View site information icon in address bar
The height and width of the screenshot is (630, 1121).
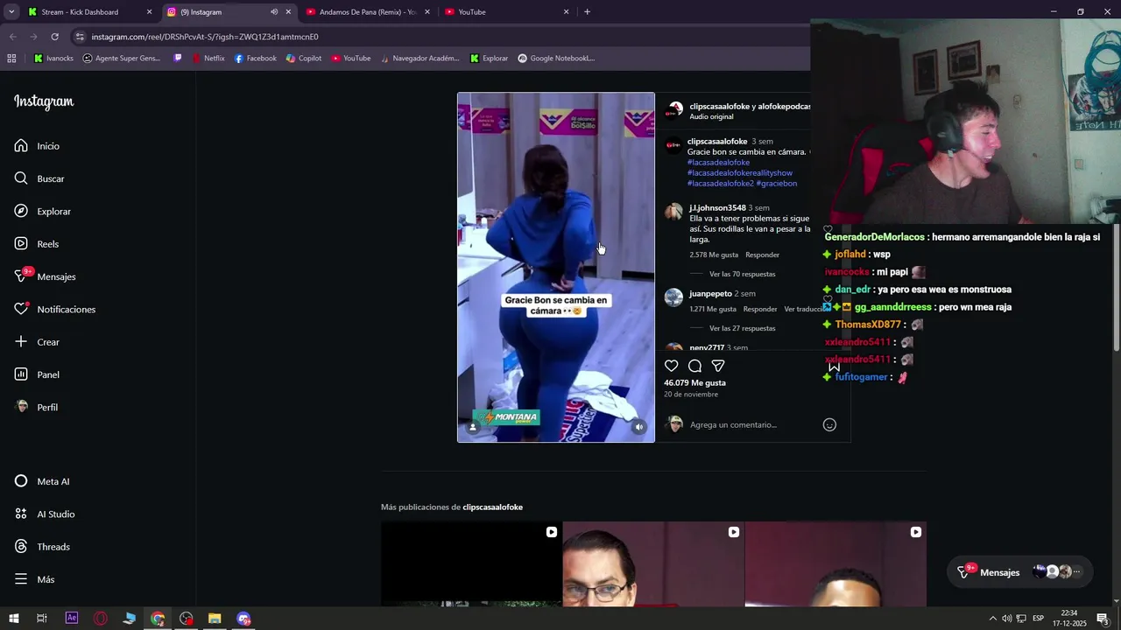pyautogui.click(x=80, y=37)
